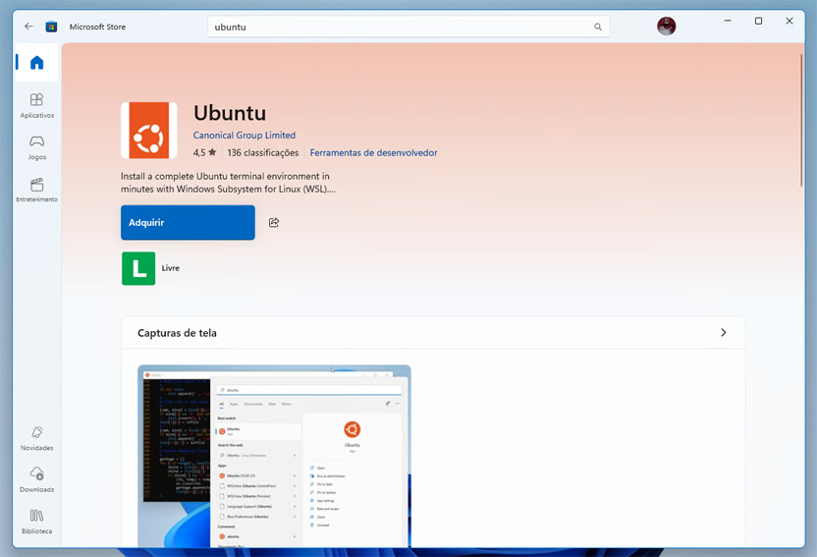Open Biblioteca in the sidebar
Screen dimensions: 817x557
tap(36, 522)
